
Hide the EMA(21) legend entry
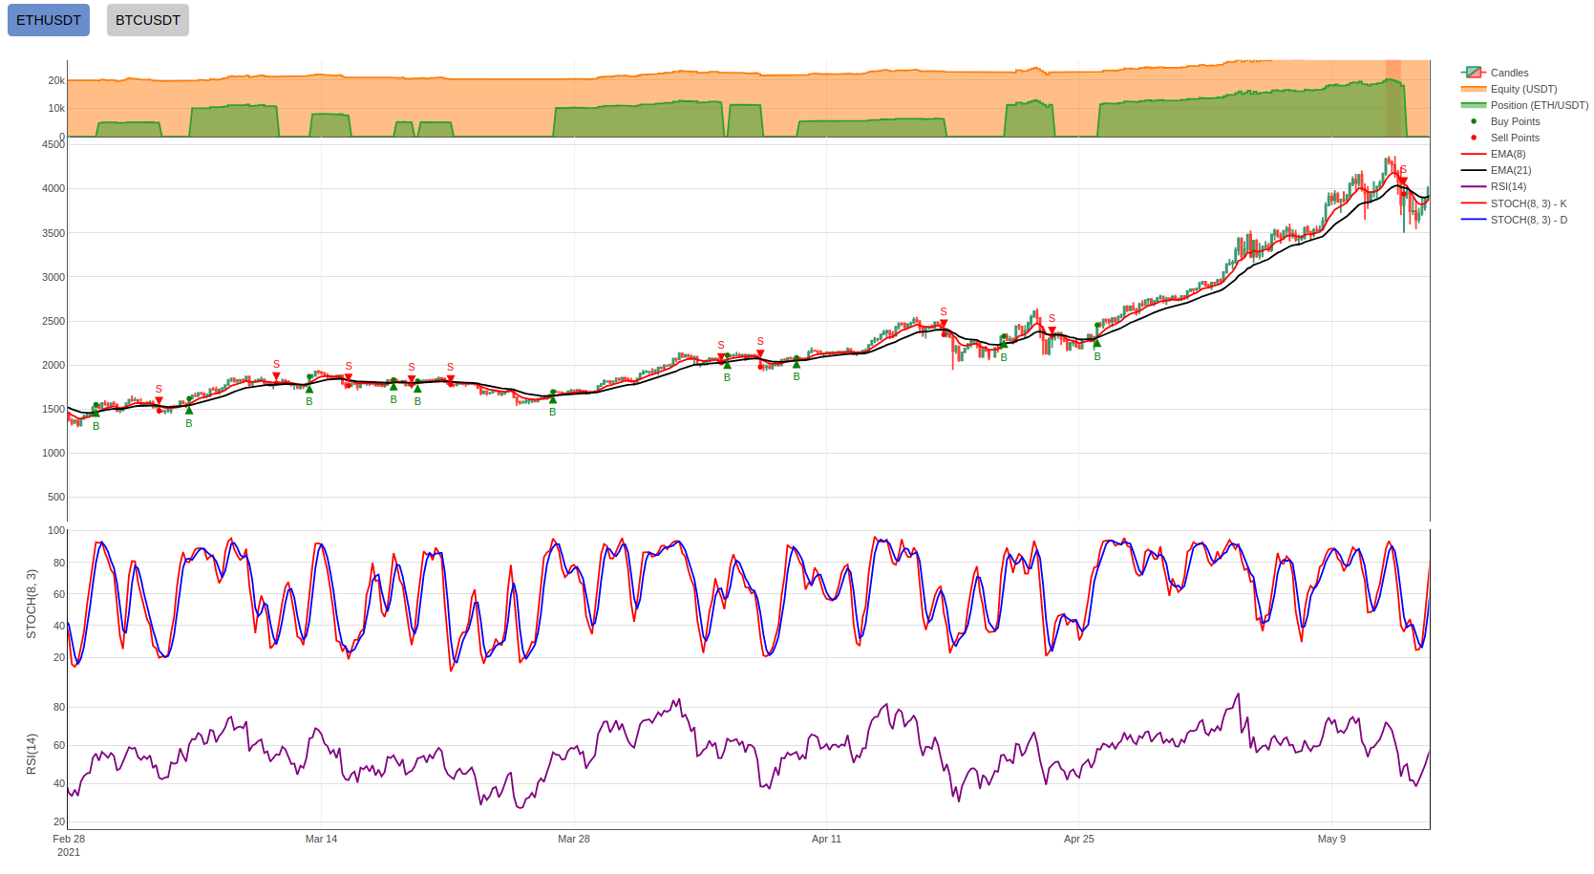(1510, 170)
